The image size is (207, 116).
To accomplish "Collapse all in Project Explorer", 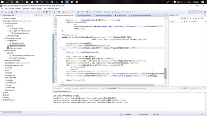I will click(x=36, y=15).
